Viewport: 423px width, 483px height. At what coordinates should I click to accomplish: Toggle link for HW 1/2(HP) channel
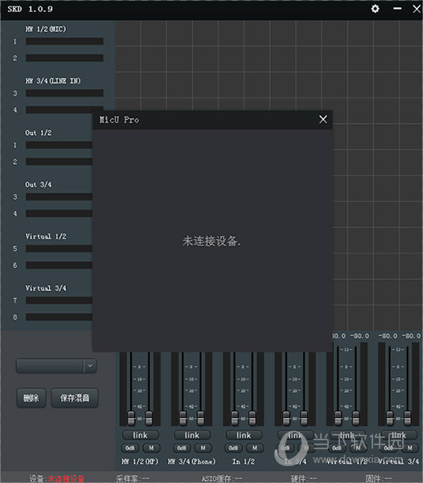(x=140, y=435)
